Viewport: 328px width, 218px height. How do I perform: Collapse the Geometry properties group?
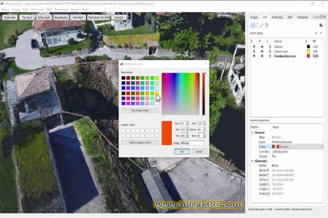click(x=252, y=161)
